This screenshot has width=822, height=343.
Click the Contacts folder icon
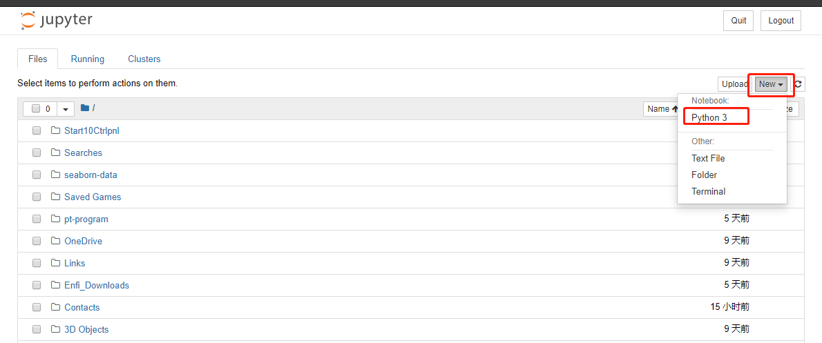click(x=56, y=307)
